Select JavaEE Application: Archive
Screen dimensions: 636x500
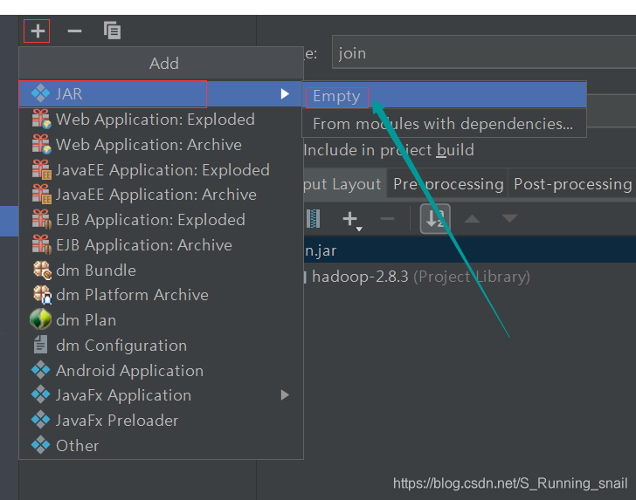tap(161, 195)
